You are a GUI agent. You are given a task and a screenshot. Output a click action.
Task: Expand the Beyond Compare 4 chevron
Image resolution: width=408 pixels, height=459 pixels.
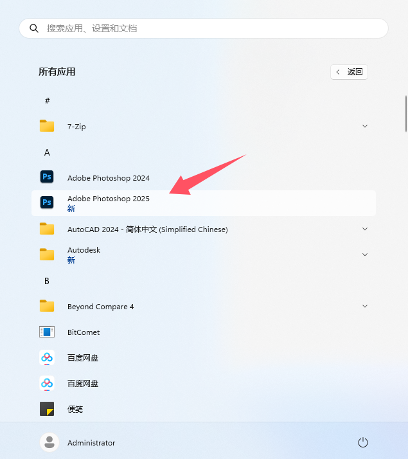pyautogui.click(x=365, y=306)
